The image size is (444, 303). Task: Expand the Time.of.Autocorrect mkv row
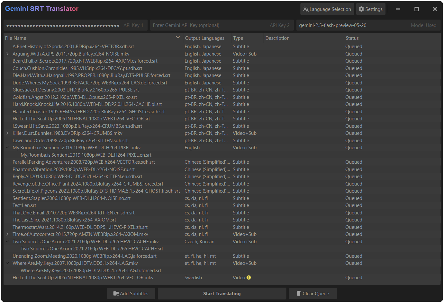[x=7, y=234]
